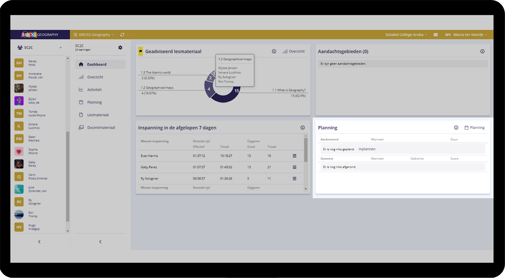Screen dimensions: 505x278
Task: Go to Activiteit in navigation menu
Action: point(94,89)
